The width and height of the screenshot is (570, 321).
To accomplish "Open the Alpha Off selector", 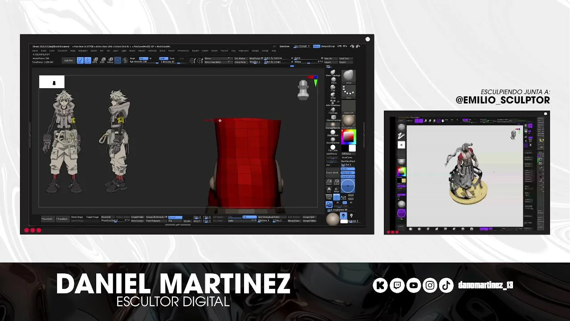I will (349, 106).
